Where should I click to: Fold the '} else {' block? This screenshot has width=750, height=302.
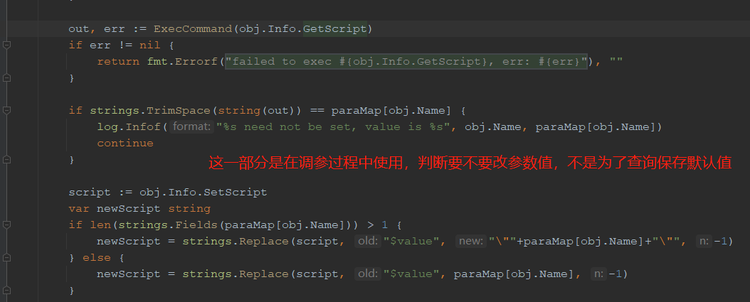[x=6, y=258]
